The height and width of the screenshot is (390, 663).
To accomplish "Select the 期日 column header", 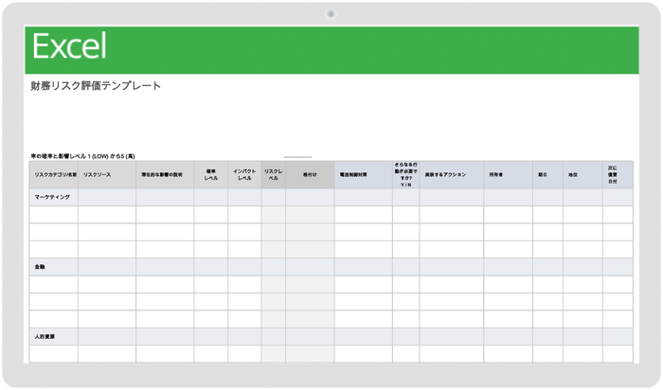I will point(547,174).
